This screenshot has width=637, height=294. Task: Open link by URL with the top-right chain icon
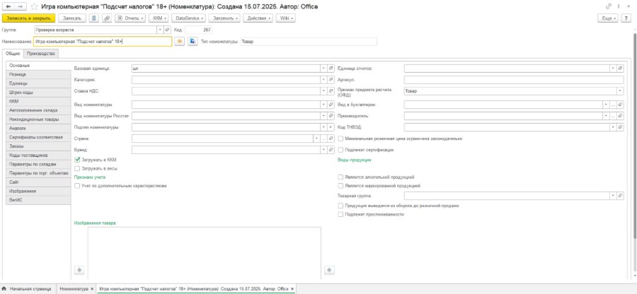click(x=608, y=6)
